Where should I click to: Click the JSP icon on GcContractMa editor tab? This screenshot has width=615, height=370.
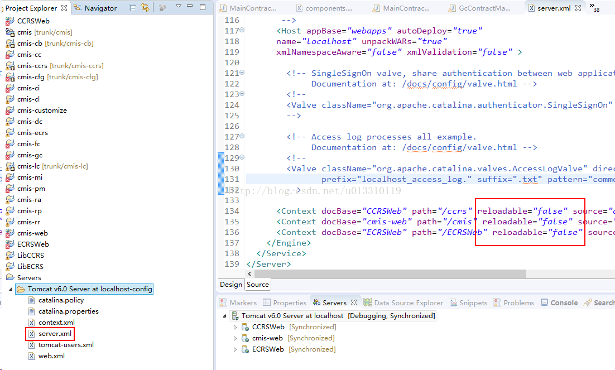point(452,8)
